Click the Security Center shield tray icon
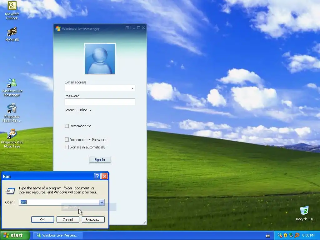The width and height of the screenshot is (320, 240). click(x=285, y=236)
